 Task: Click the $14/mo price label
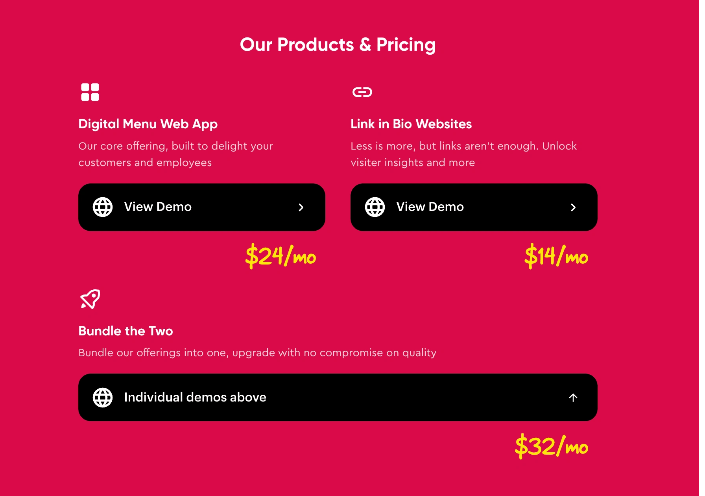(x=556, y=256)
